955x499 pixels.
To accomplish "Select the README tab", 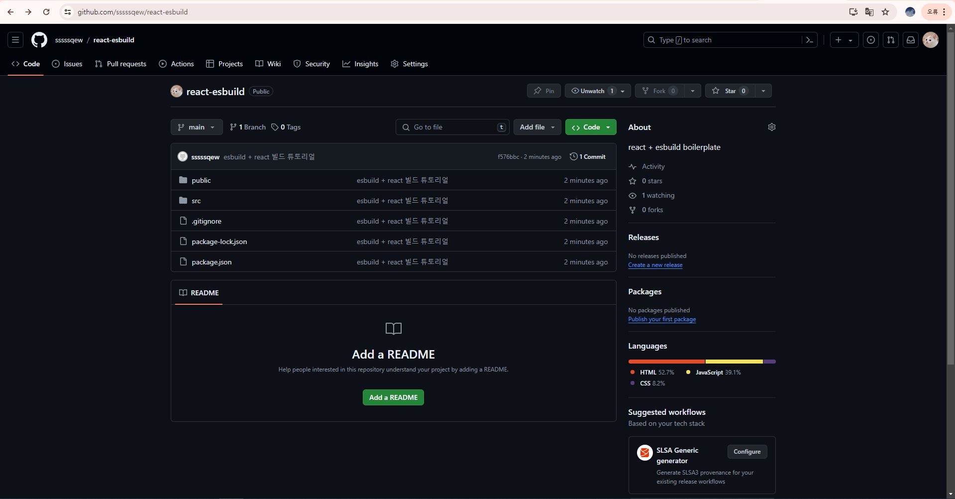I will (x=199, y=293).
